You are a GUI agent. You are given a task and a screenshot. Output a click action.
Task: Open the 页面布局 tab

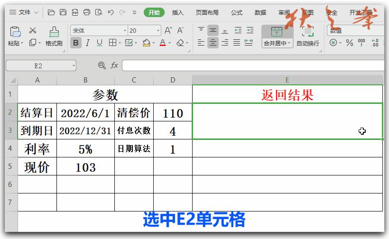pyautogui.click(x=207, y=12)
